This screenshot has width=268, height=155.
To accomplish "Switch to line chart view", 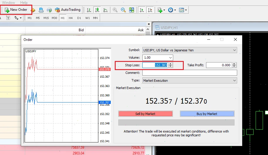I will coord(105,10).
